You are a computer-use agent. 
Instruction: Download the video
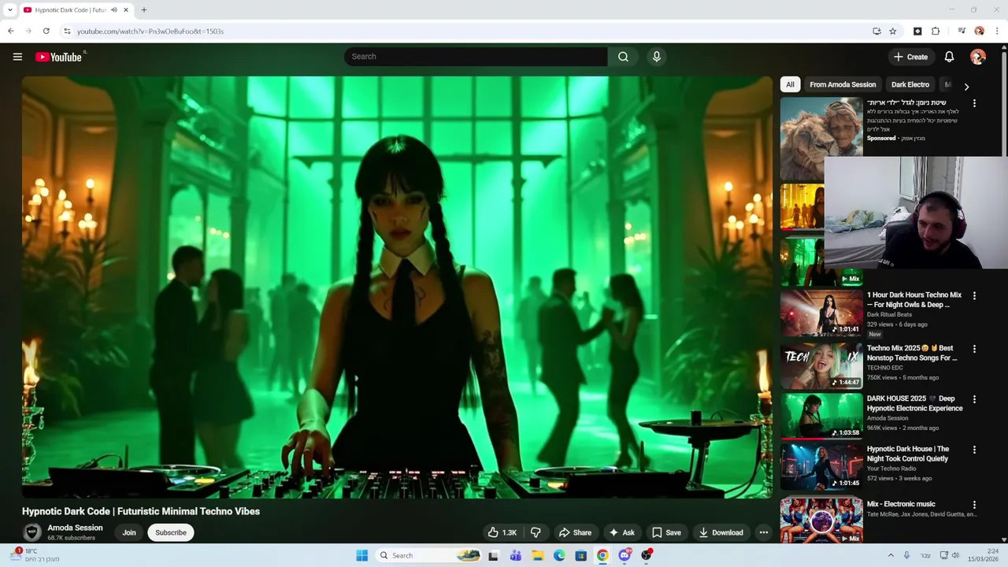pyautogui.click(x=721, y=532)
